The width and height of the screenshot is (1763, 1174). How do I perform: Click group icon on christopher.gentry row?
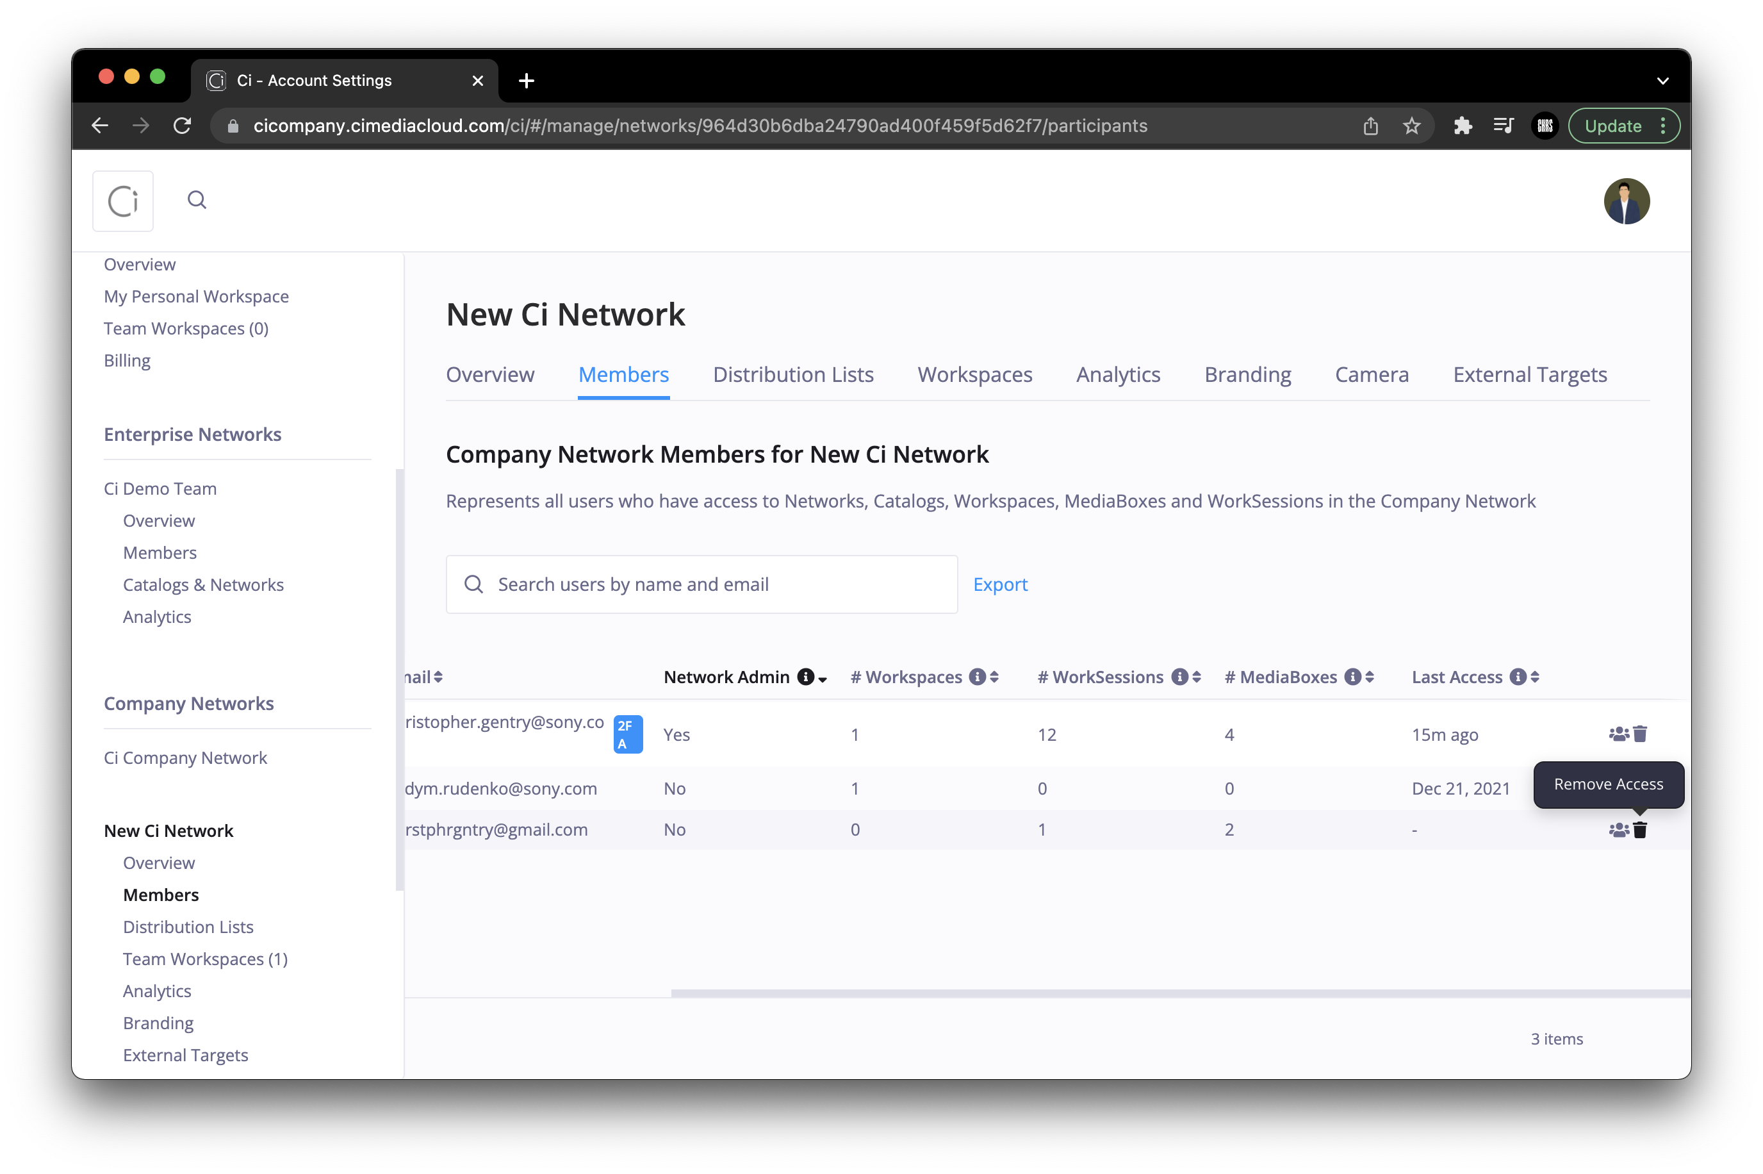(1619, 734)
